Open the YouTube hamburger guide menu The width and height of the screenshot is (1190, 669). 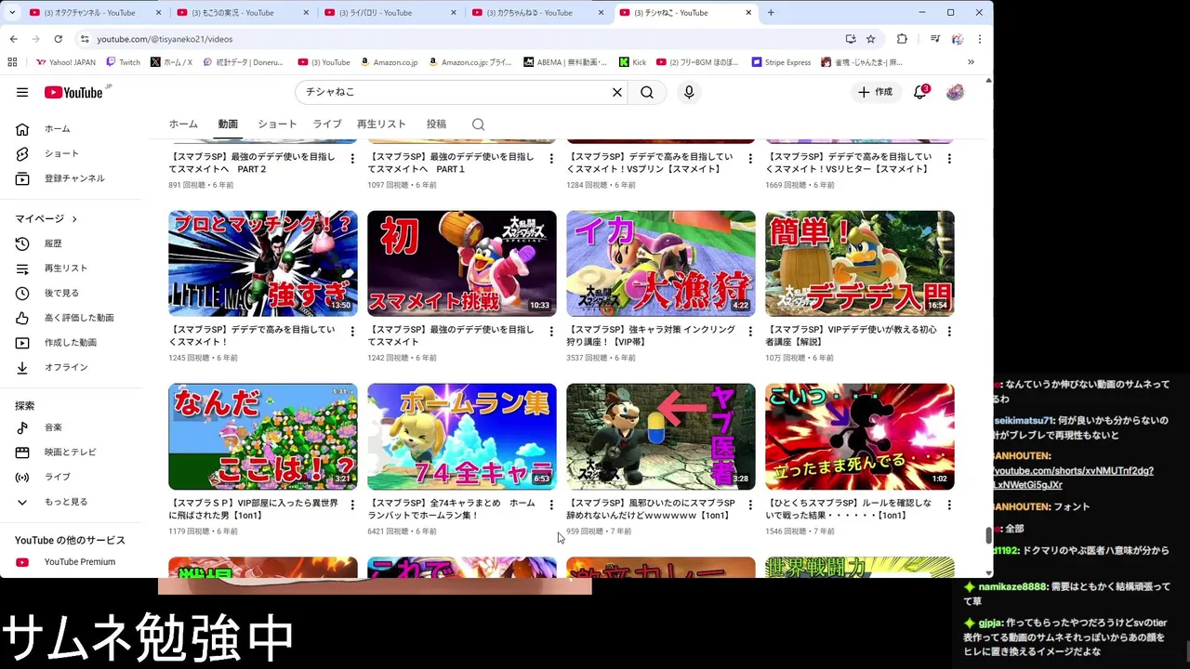tap(22, 92)
